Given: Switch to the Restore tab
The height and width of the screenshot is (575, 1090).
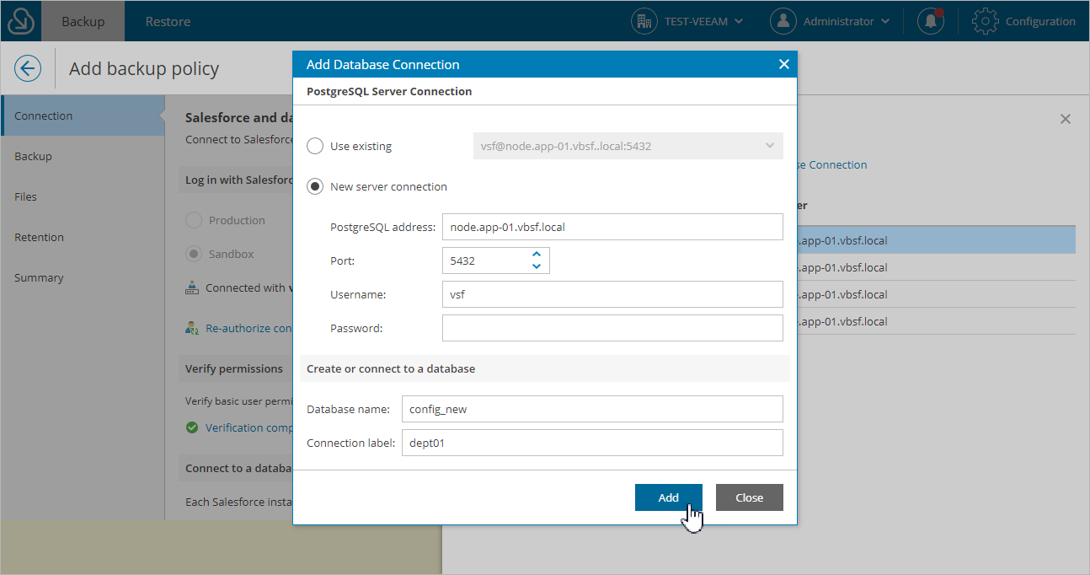Looking at the screenshot, I should pyautogui.click(x=168, y=21).
